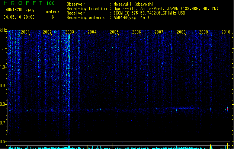Click the 0.8 kHz axis label
This screenshot has width=234, height=149.
(3, 104)
